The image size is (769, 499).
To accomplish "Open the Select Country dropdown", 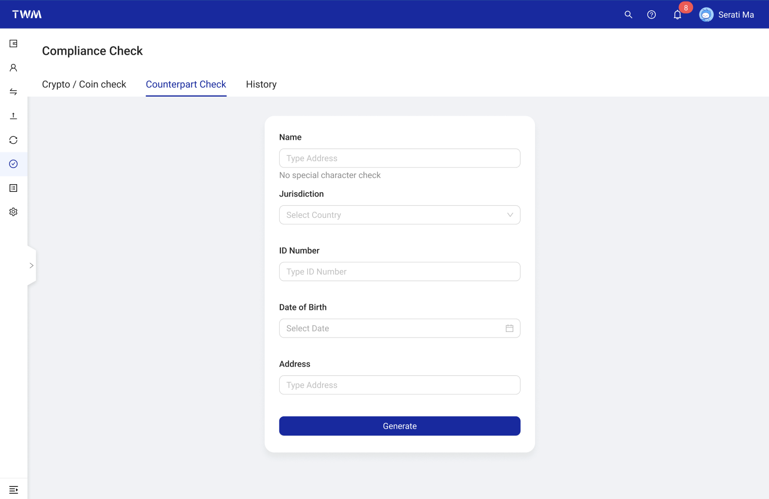I will (x=400, y=215).
